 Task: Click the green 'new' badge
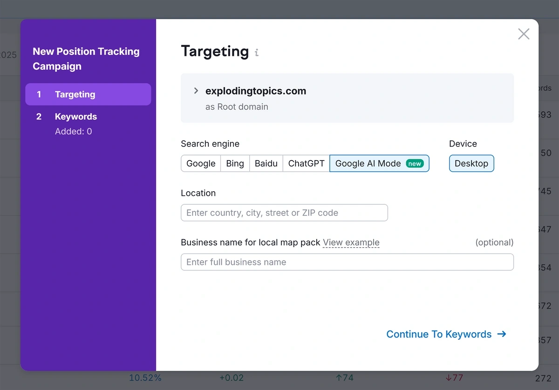coord(415,163)
